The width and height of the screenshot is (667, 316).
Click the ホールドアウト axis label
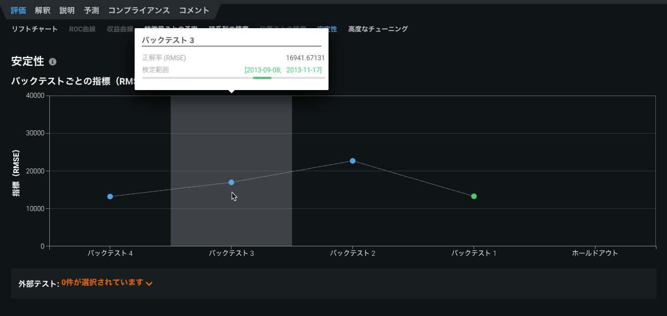click(595, 253)
